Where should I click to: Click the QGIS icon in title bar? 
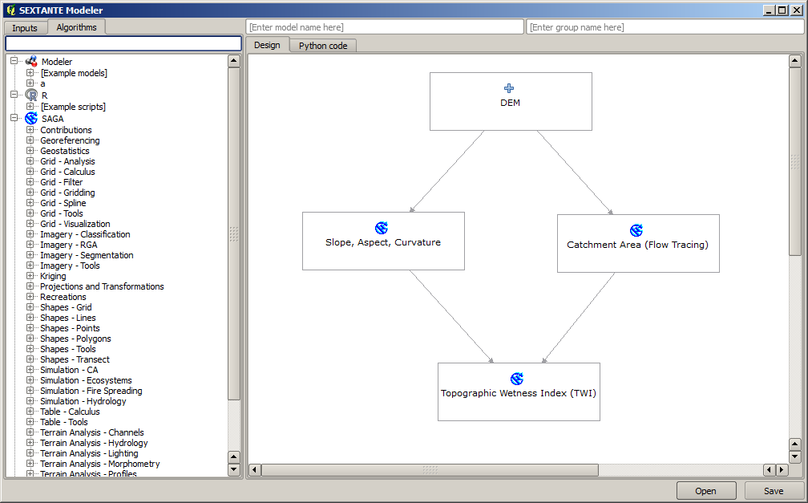(10, 10)
